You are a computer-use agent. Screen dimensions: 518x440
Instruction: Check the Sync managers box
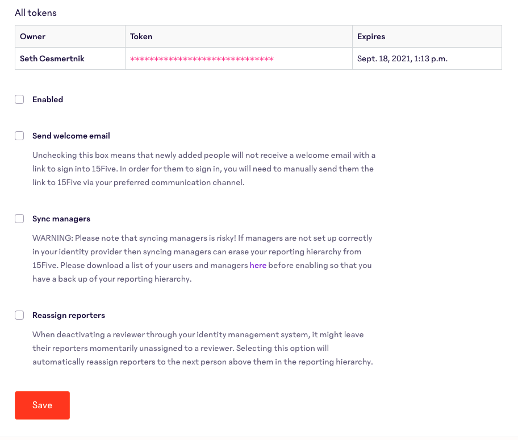(19, 219)
